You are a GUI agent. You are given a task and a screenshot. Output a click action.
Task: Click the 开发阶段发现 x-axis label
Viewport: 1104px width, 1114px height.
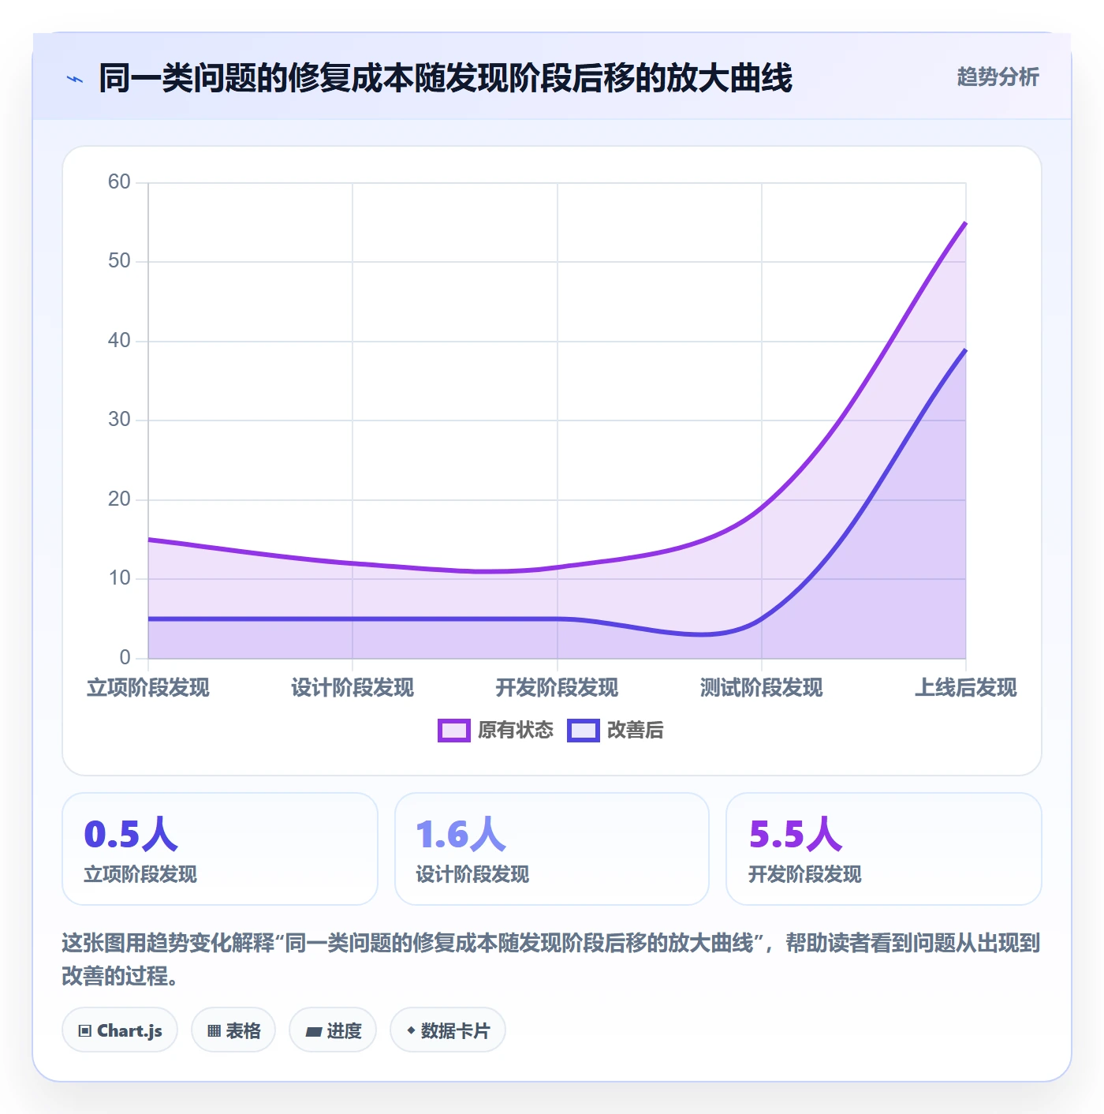click(x=557, y=688)
